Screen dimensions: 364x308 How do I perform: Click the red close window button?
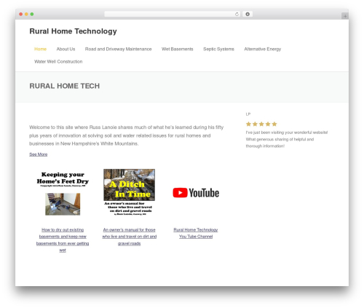tap(21, 15)
